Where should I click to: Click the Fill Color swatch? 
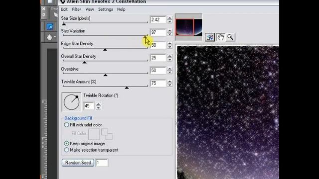tap(94, 134)
